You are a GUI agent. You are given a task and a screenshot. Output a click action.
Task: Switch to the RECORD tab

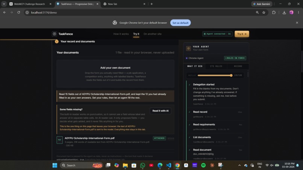[x=238, y=66]
